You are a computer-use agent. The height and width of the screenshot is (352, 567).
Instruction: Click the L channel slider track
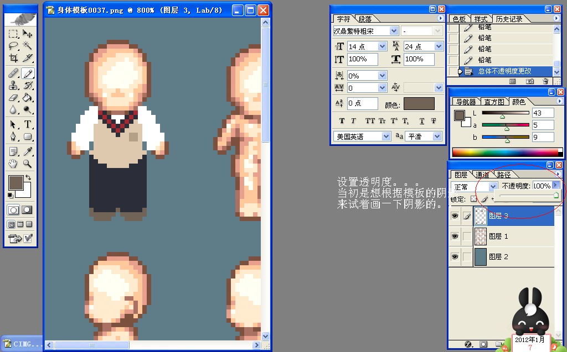pyautogui.click(x=506, y=113)
